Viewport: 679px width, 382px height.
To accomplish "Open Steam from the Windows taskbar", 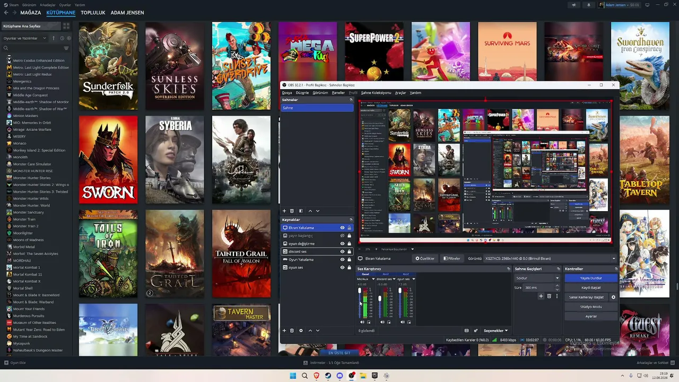I will tap(328, 376).
